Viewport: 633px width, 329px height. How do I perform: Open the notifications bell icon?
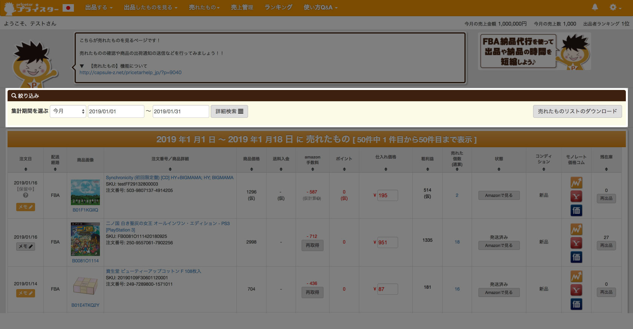595,7
